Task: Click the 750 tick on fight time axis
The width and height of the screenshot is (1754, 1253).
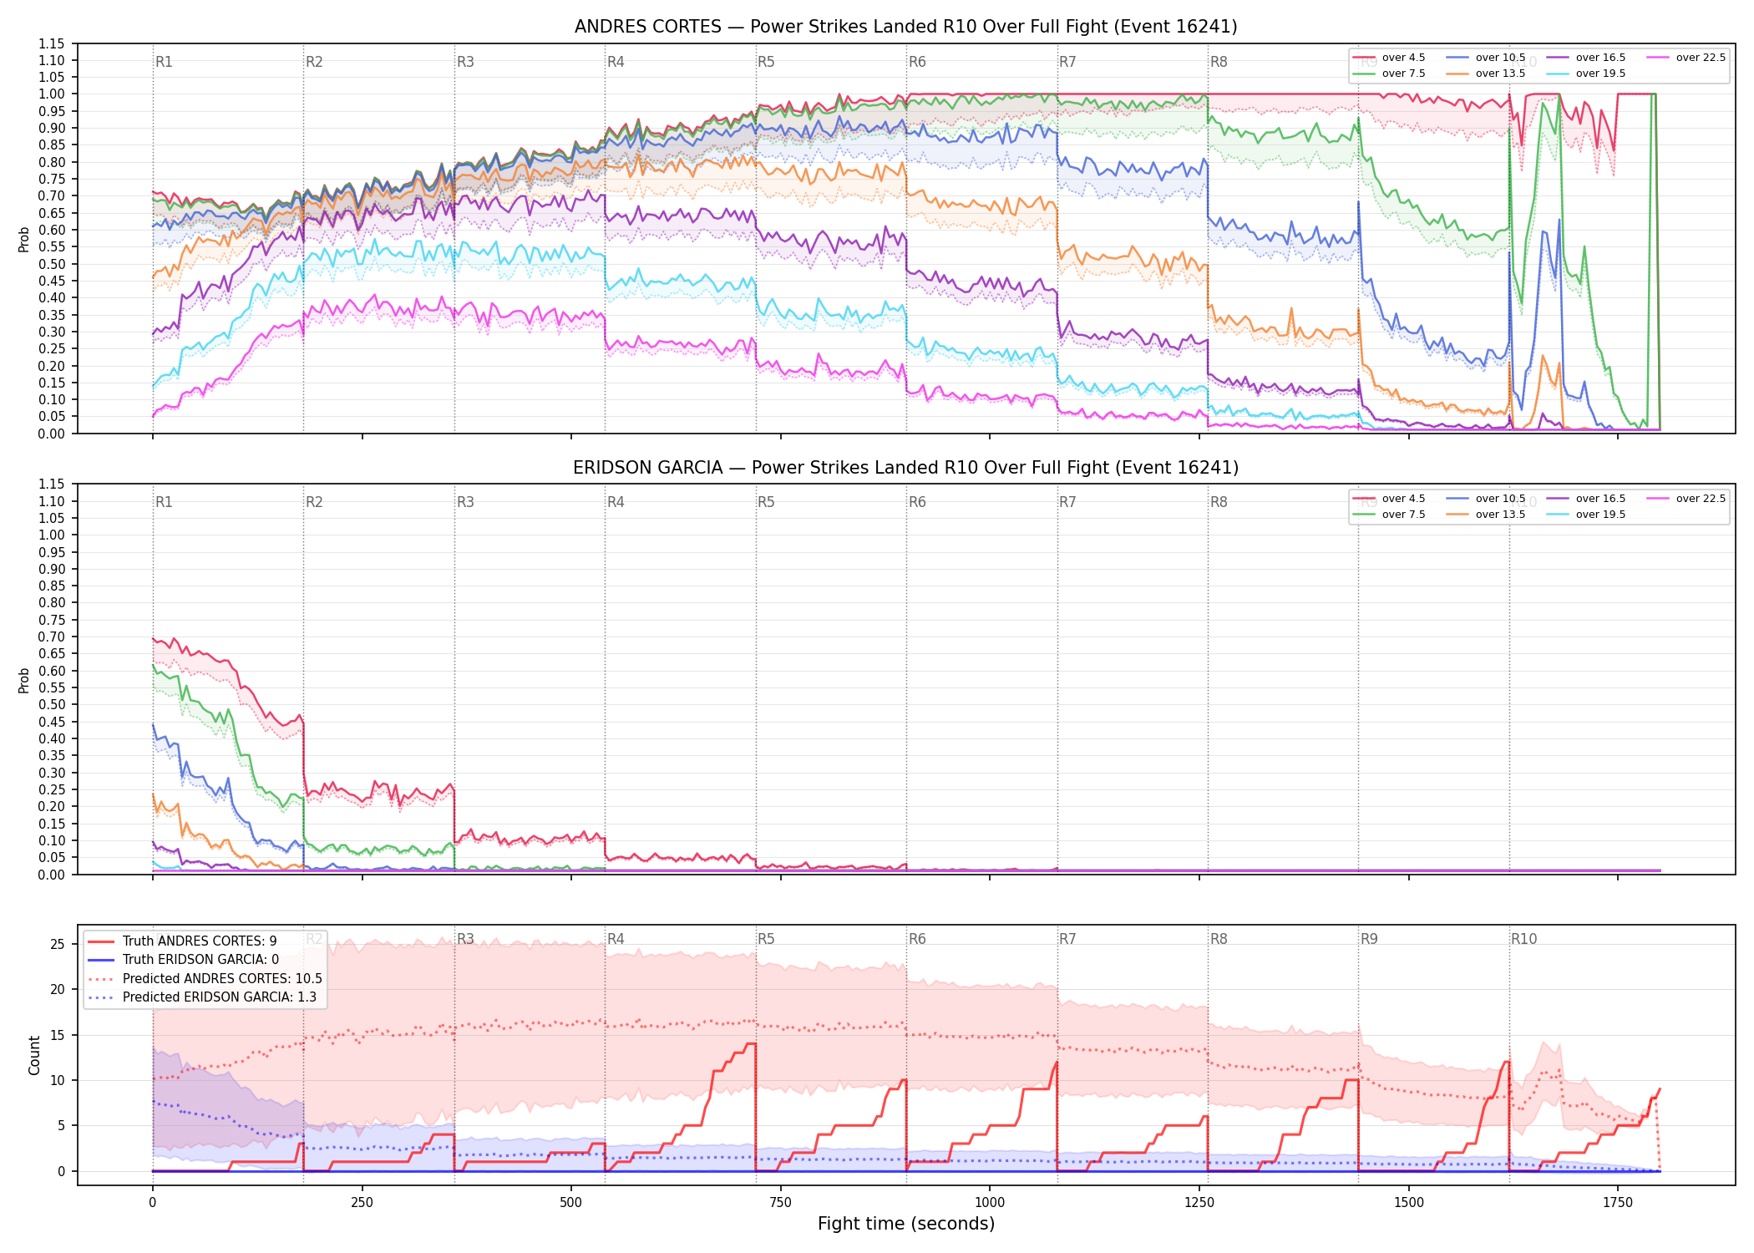Action: [x=780, y=1203]
